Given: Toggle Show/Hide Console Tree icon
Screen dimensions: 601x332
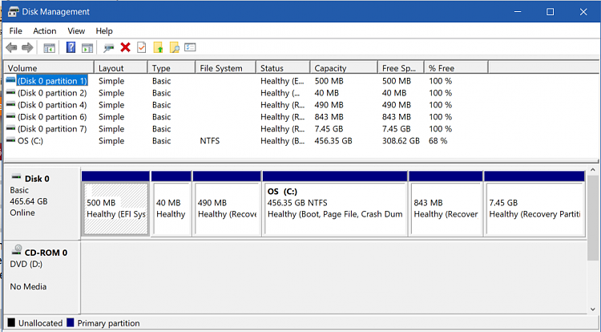Looking at the screenshot, I should (50, 48).
